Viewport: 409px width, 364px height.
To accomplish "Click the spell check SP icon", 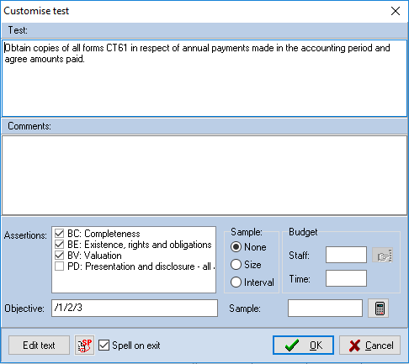I will pos(84,346).
